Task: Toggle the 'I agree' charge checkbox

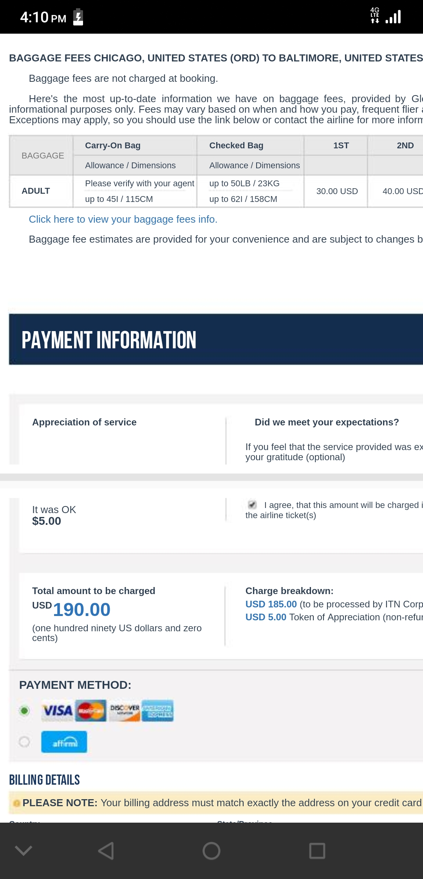Action: [x=252, y=504]
